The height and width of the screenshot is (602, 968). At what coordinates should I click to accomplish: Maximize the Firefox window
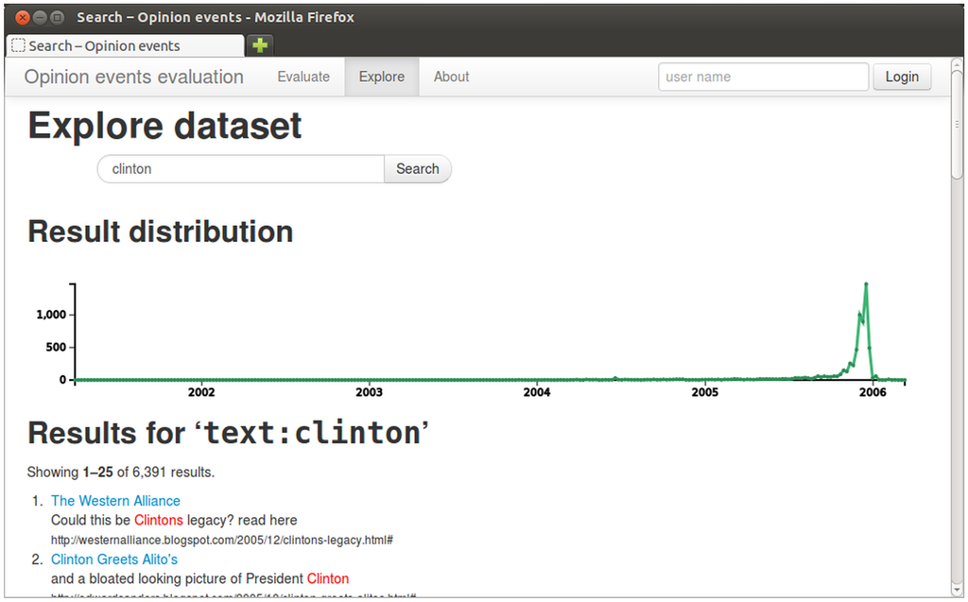tap(58, 17)
